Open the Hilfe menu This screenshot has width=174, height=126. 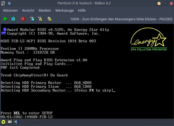(x=82, y=11)
